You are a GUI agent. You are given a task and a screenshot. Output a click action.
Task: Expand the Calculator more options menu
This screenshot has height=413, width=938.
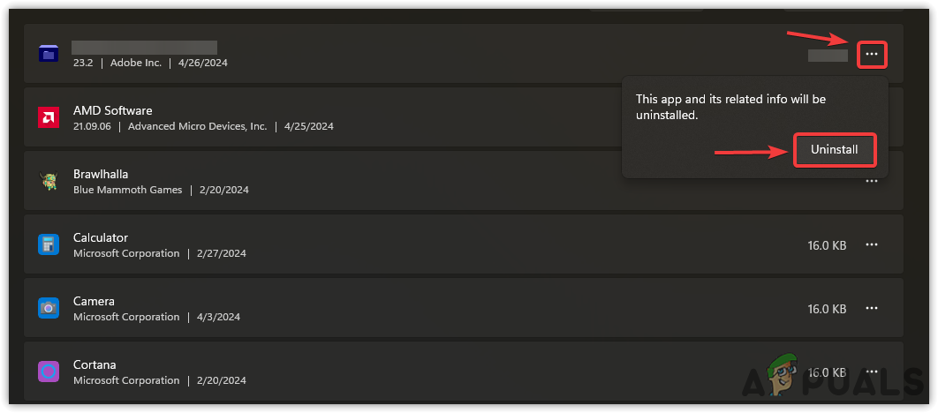pyautogui.click(x=872, y=245)
